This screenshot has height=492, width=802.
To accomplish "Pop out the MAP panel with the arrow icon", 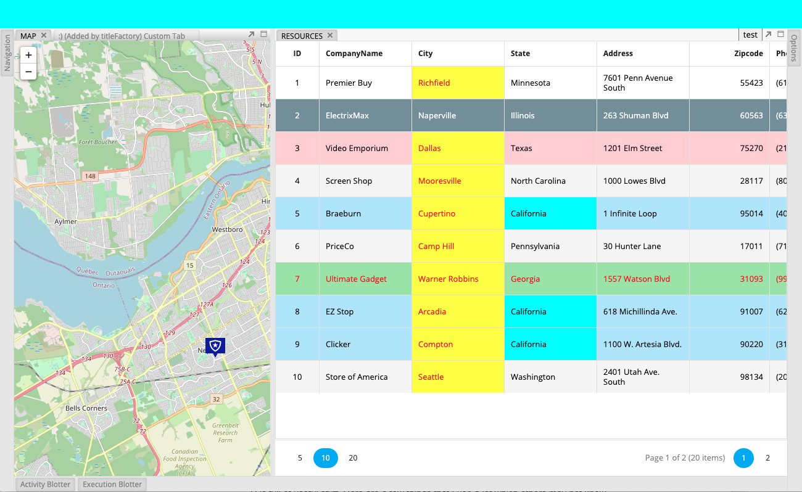I will point(252,35).
